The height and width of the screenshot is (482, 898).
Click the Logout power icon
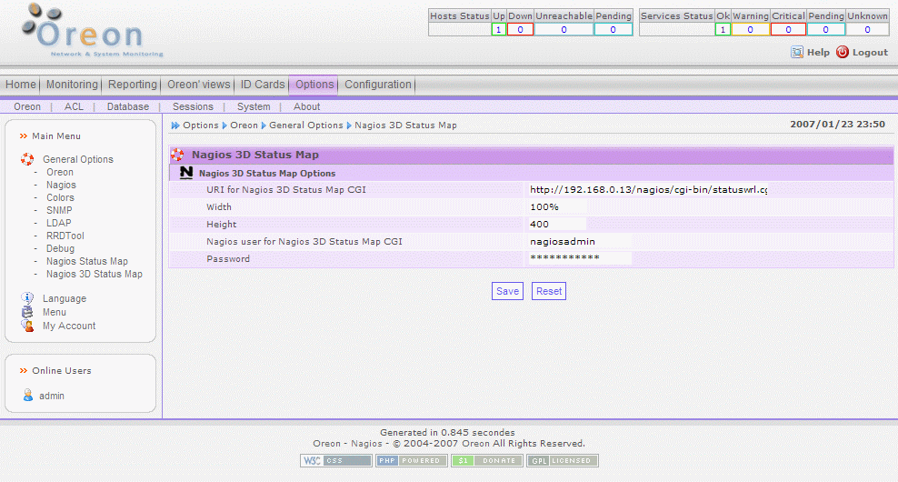coord(842,52)
